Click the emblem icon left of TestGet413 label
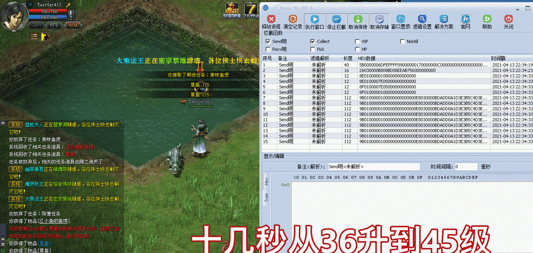Viewport: 533px width, 253px height. tap(183, 101)
